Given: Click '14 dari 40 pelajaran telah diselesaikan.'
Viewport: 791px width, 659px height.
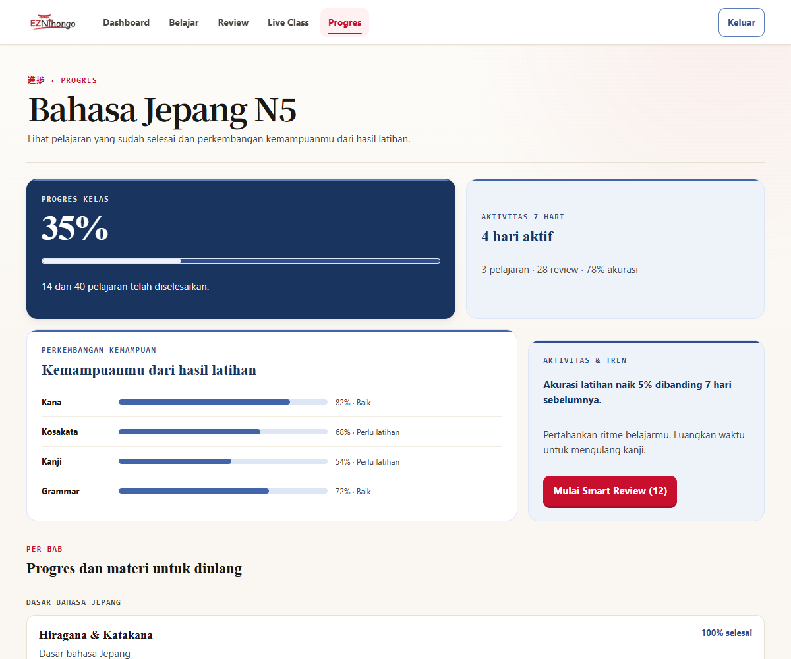Looking at the screenshot, I should click(125, 287).
